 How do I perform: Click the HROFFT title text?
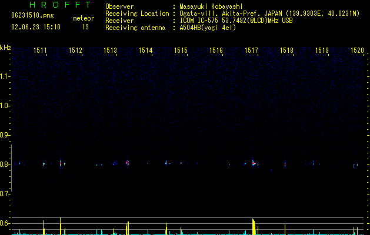[x=60, y=5]
